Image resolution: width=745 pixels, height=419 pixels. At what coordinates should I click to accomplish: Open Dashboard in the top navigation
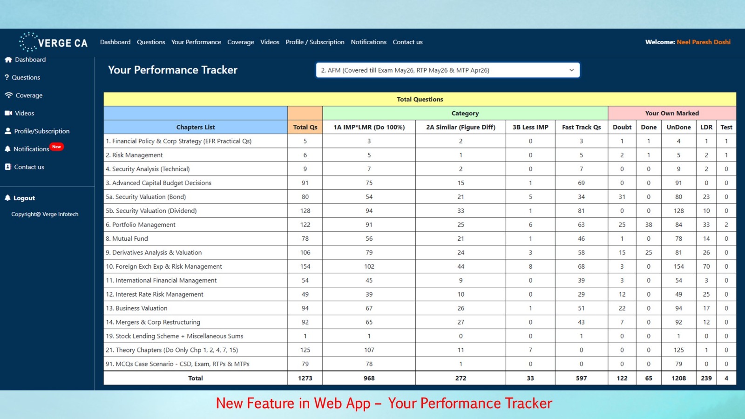[115, 42]
